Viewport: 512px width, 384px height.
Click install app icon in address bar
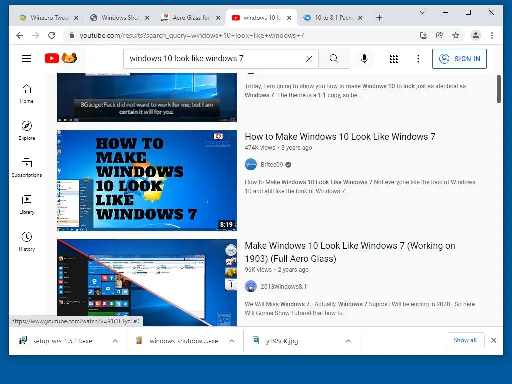(424, 35)
